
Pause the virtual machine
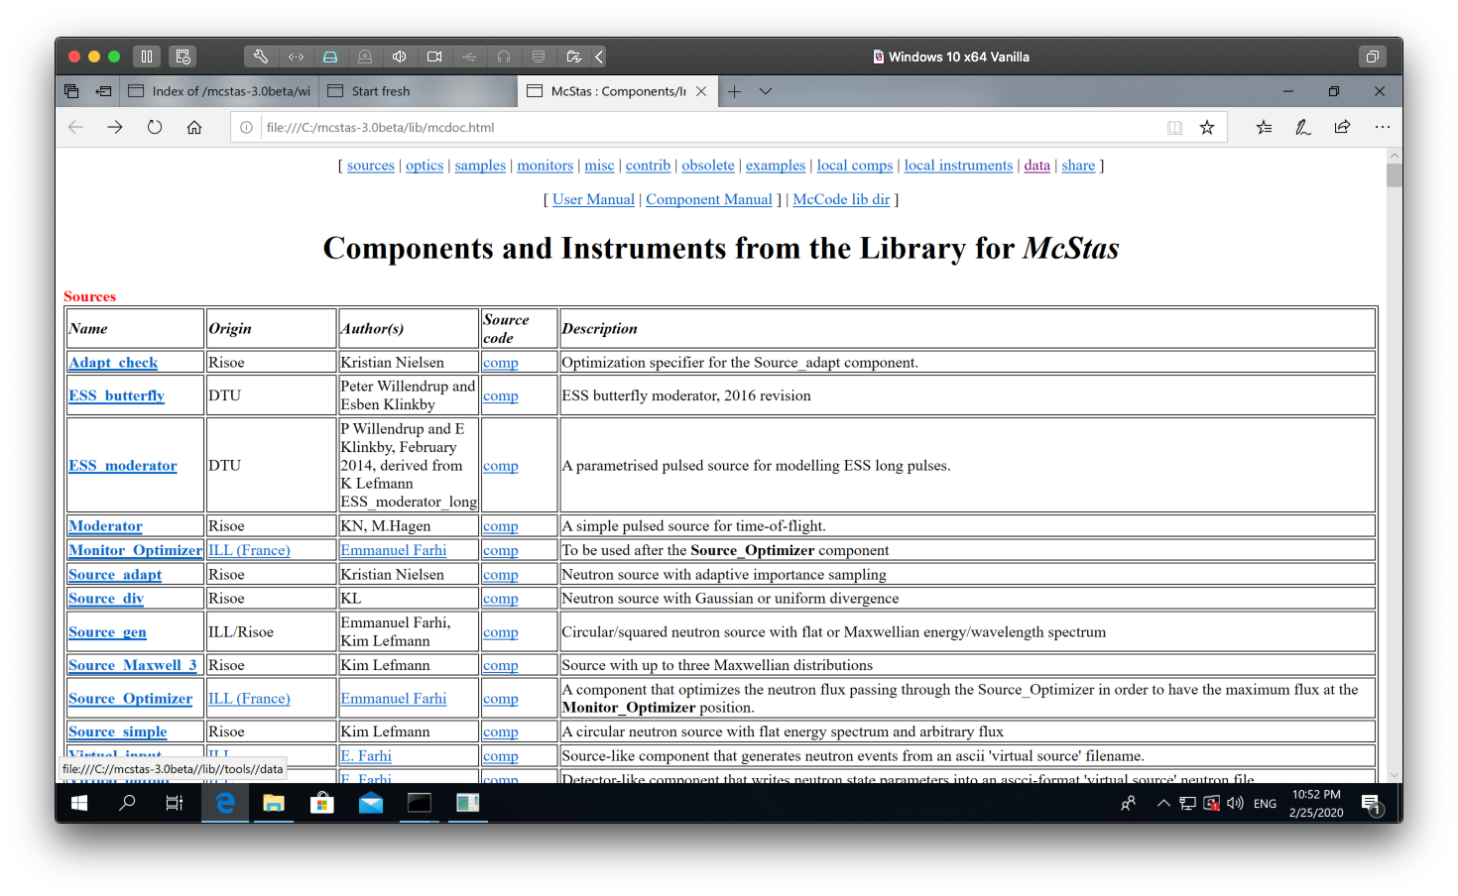(x=147, y=56)
